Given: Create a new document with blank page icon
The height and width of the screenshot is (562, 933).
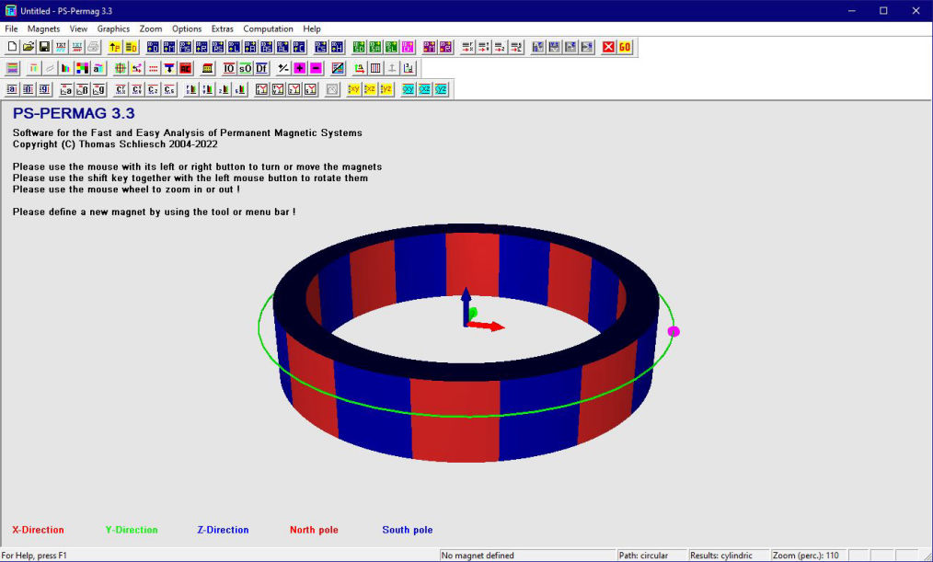Looking at the screenshot, I should (x=13, y=47).
